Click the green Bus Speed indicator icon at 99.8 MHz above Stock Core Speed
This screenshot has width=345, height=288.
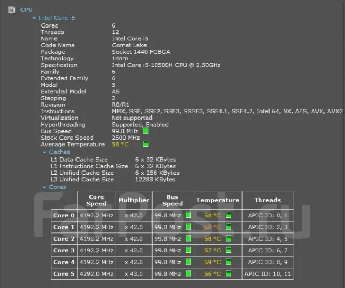point(146,131)
